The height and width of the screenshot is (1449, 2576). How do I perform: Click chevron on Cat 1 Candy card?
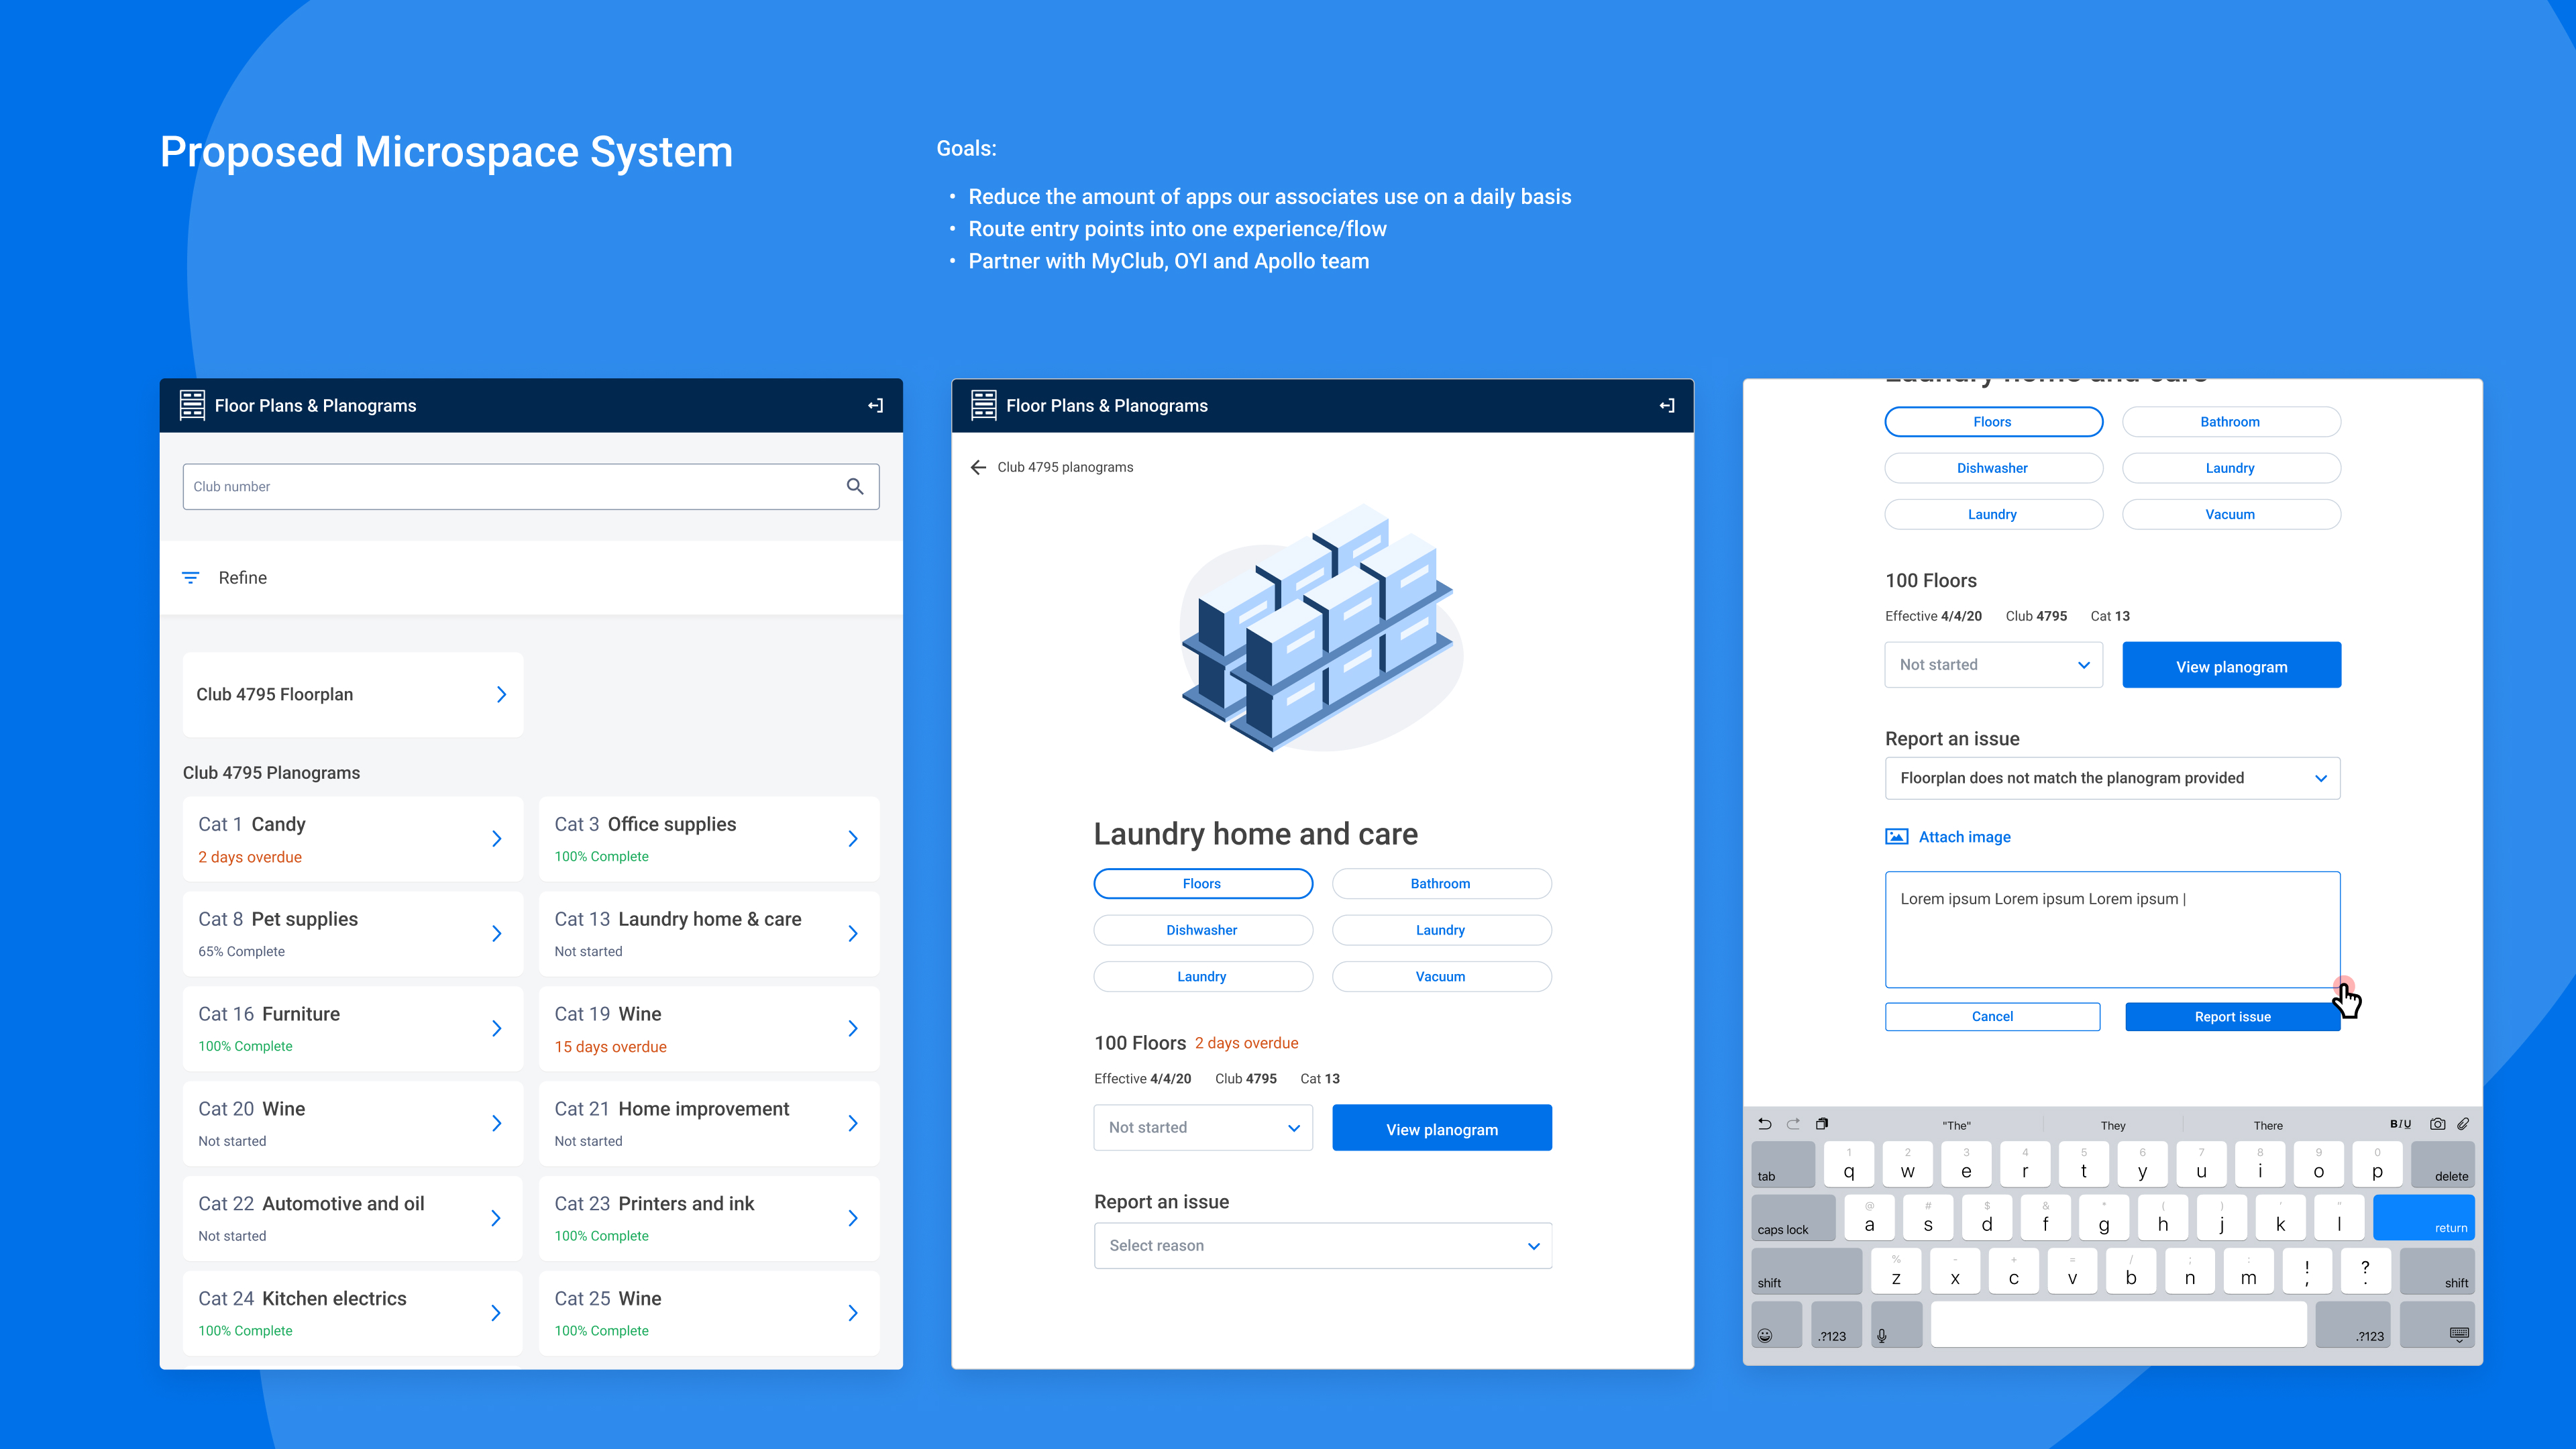coord(497,839)
